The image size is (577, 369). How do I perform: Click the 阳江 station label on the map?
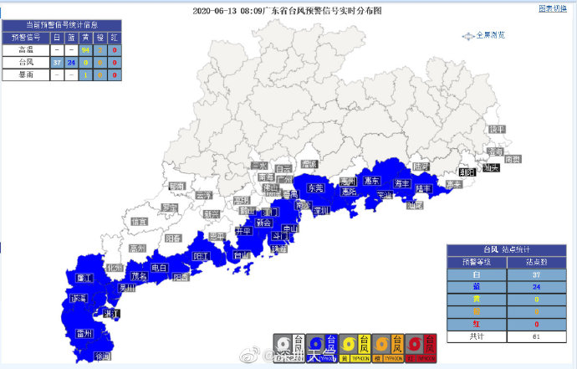tap(201, 256)
